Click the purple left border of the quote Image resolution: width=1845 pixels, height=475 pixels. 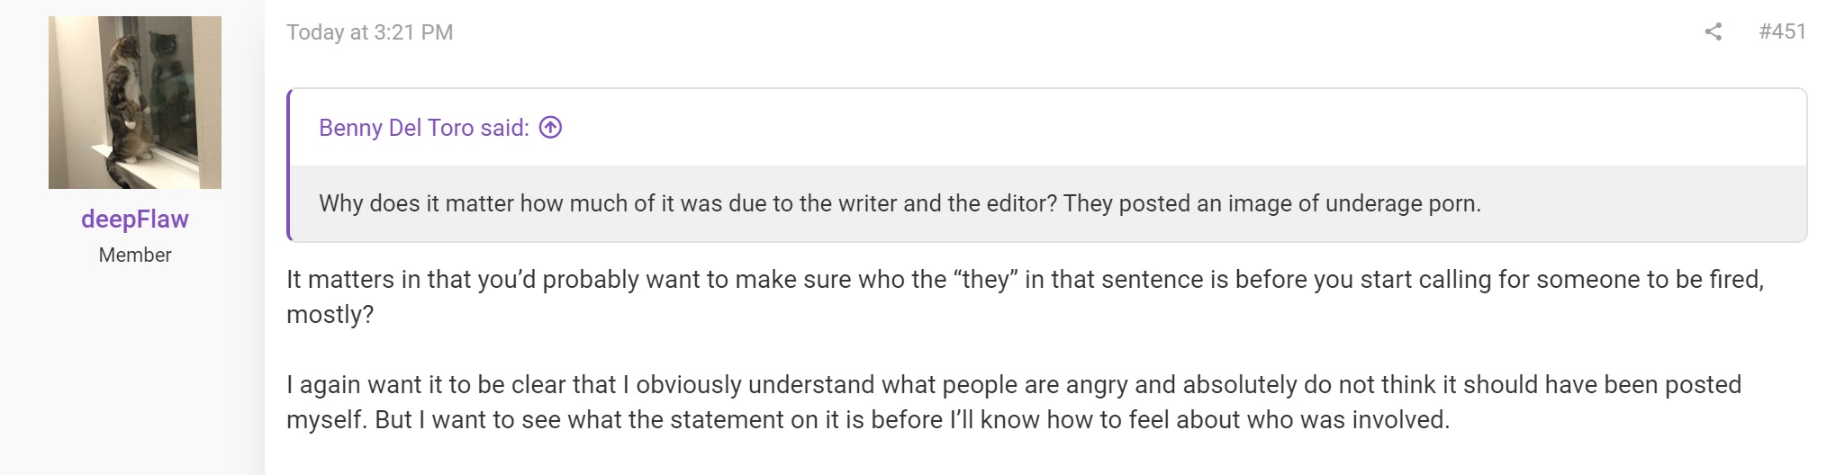coord(289,166)
